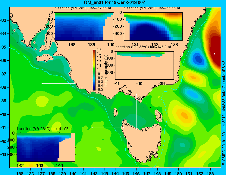Click the 143 label under the lat=-41.05 inset
The width and height of the screenshot is (226, 175).
coord(40,166)
